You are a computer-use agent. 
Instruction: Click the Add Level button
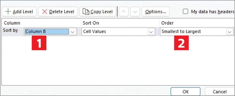point(19,12)
